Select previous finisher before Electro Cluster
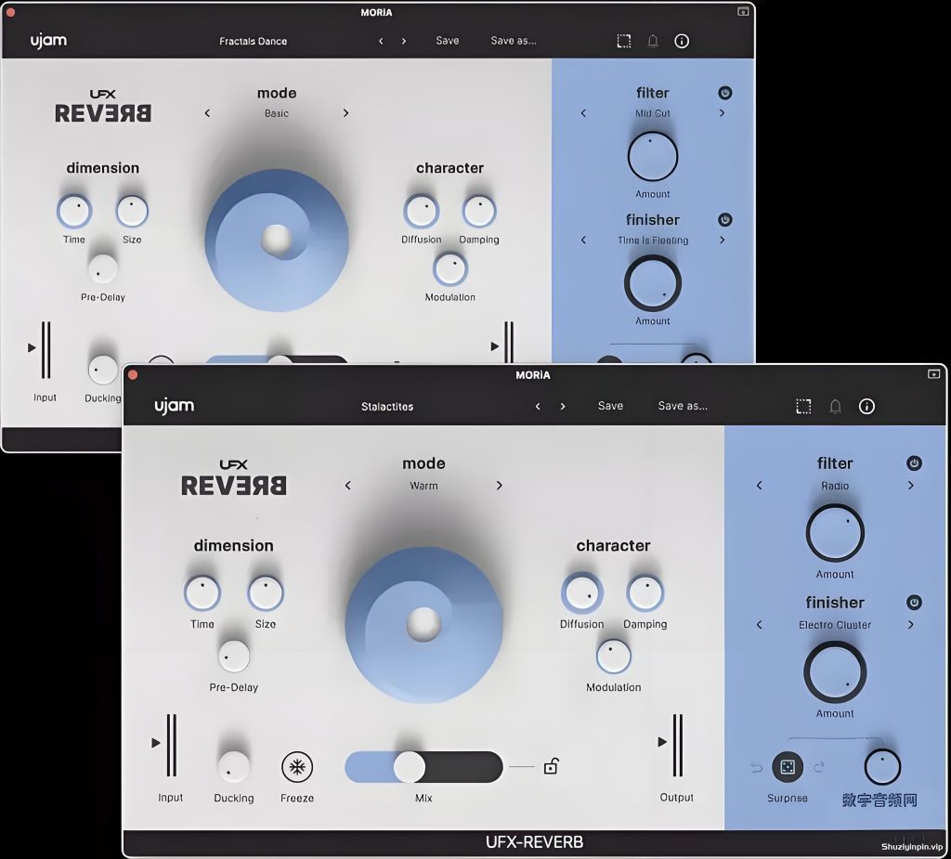This screenshot has height=859, width=951. coord(760,624)
